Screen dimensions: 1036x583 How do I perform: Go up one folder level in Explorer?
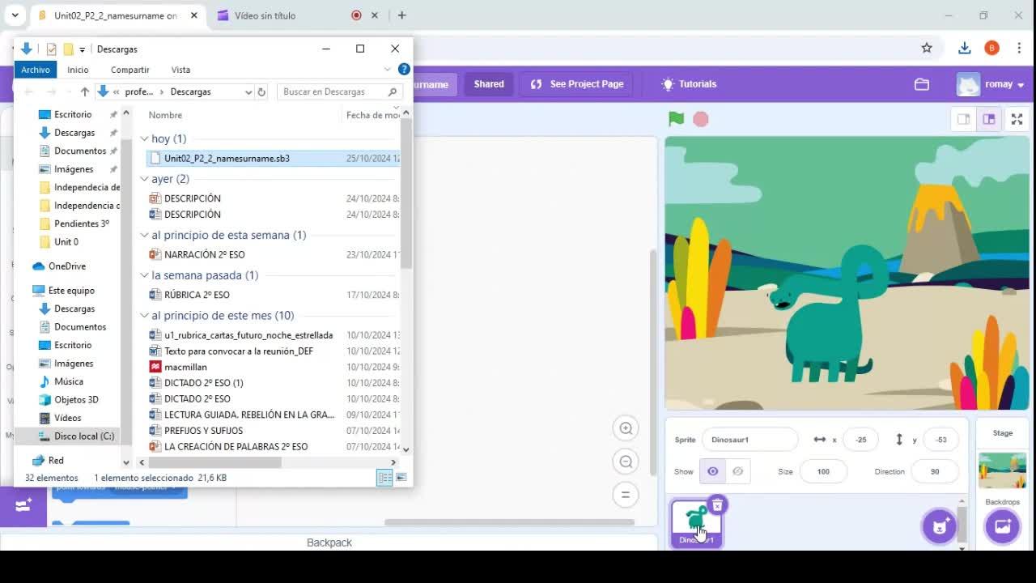tap(84, 91)
